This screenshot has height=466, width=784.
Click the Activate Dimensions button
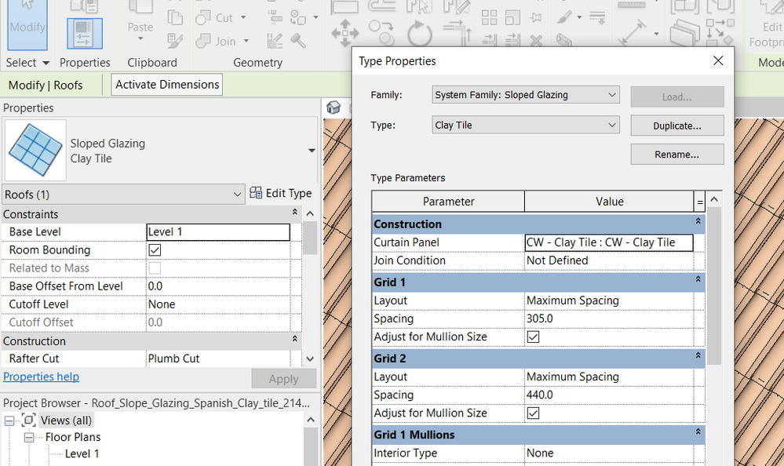click(x=167, y=85)
